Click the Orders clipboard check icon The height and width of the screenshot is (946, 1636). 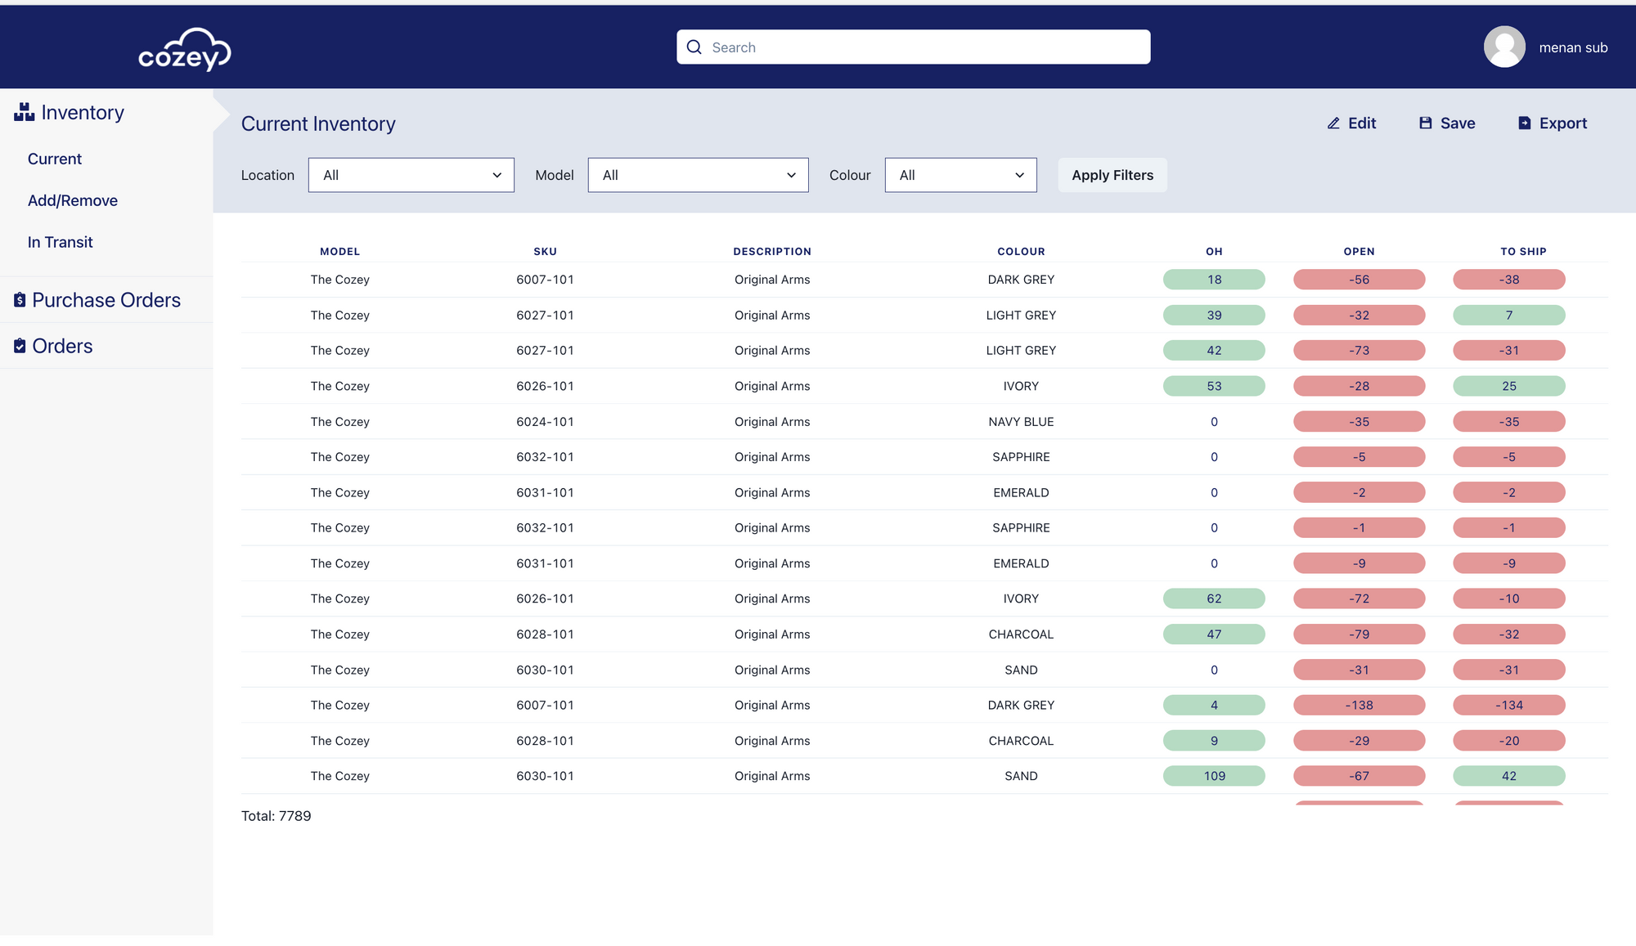[x=20, y=346]
